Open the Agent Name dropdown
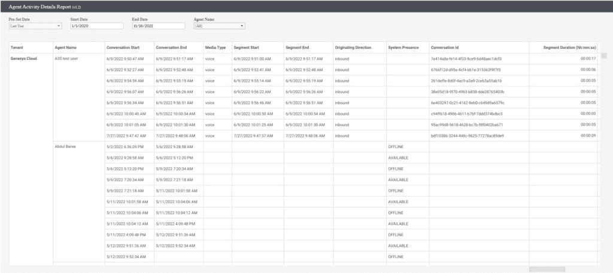This screenshot has height=273, width=613. 219,26
